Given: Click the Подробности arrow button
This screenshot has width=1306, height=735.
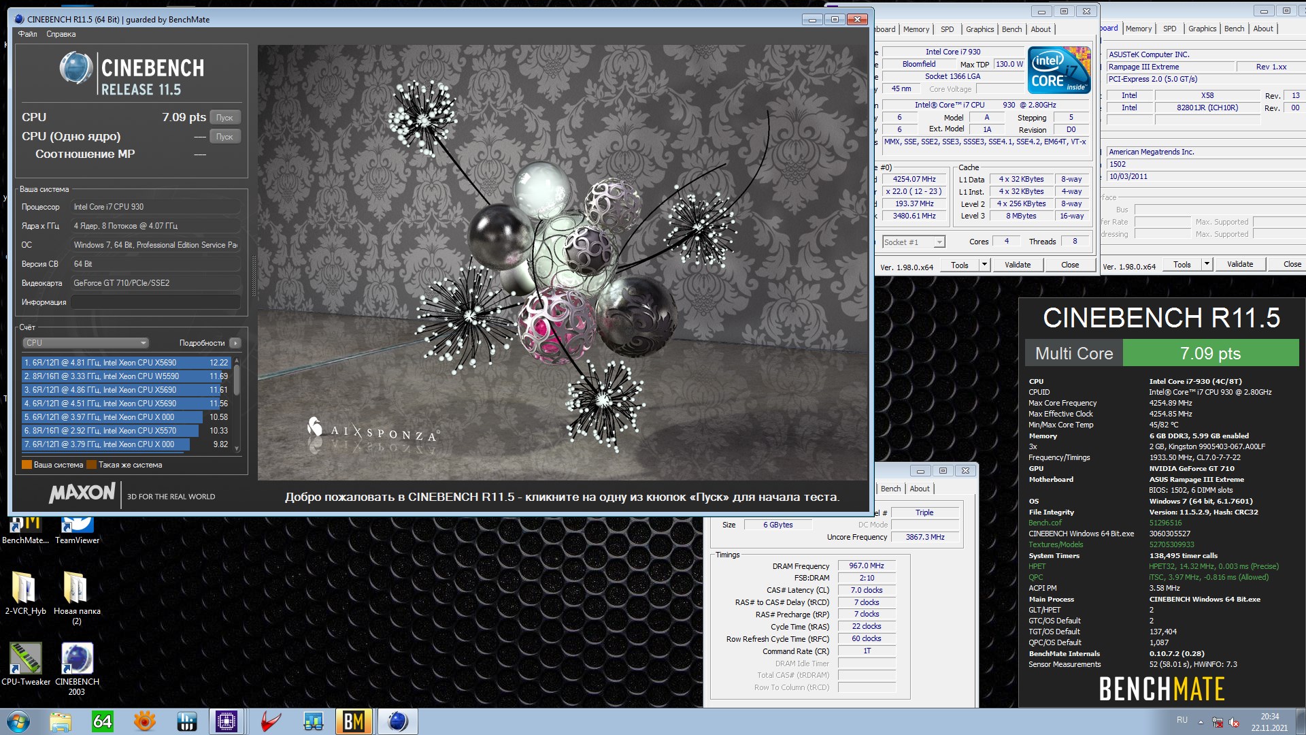Looking at the screenshot, I should pos(235,343).
